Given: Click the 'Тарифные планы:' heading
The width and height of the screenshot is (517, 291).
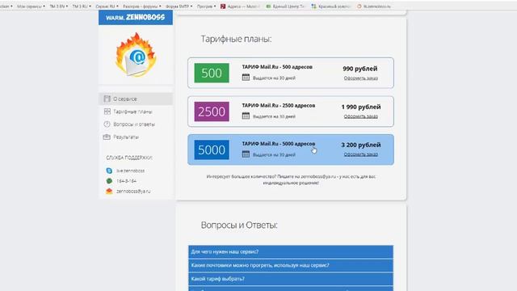Looking at the screenshot, I should [x=236, y=39].
